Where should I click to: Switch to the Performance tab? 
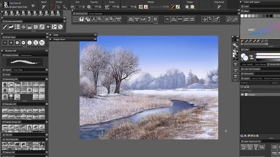[26, 55]
